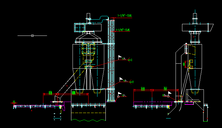Pick the "757" dimension value

click(165, 89)
